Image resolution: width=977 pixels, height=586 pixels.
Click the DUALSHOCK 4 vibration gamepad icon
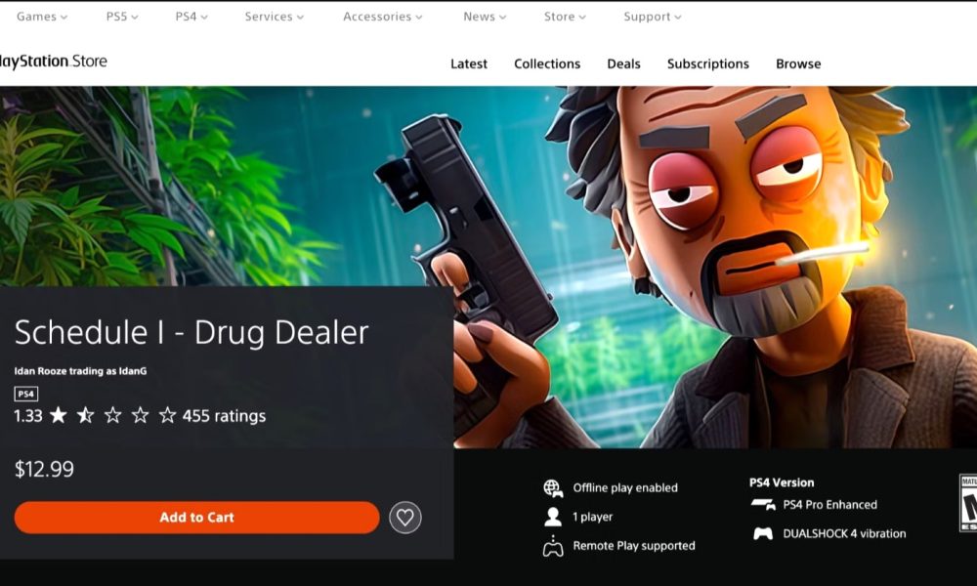pos(763,533)
